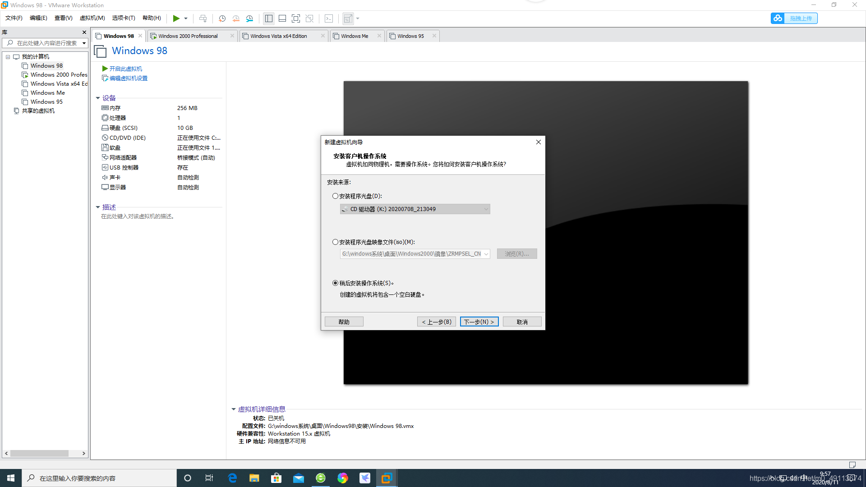Click the green power on toolbar button
Screen dimensions: 866x487
click(x=176, y=18)
